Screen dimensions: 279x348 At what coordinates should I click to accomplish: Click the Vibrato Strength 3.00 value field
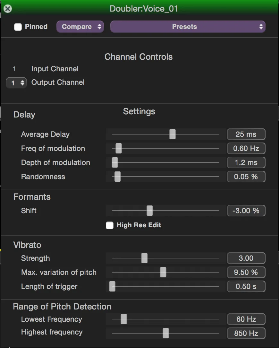pyautogui.click(x=246, y=258)
